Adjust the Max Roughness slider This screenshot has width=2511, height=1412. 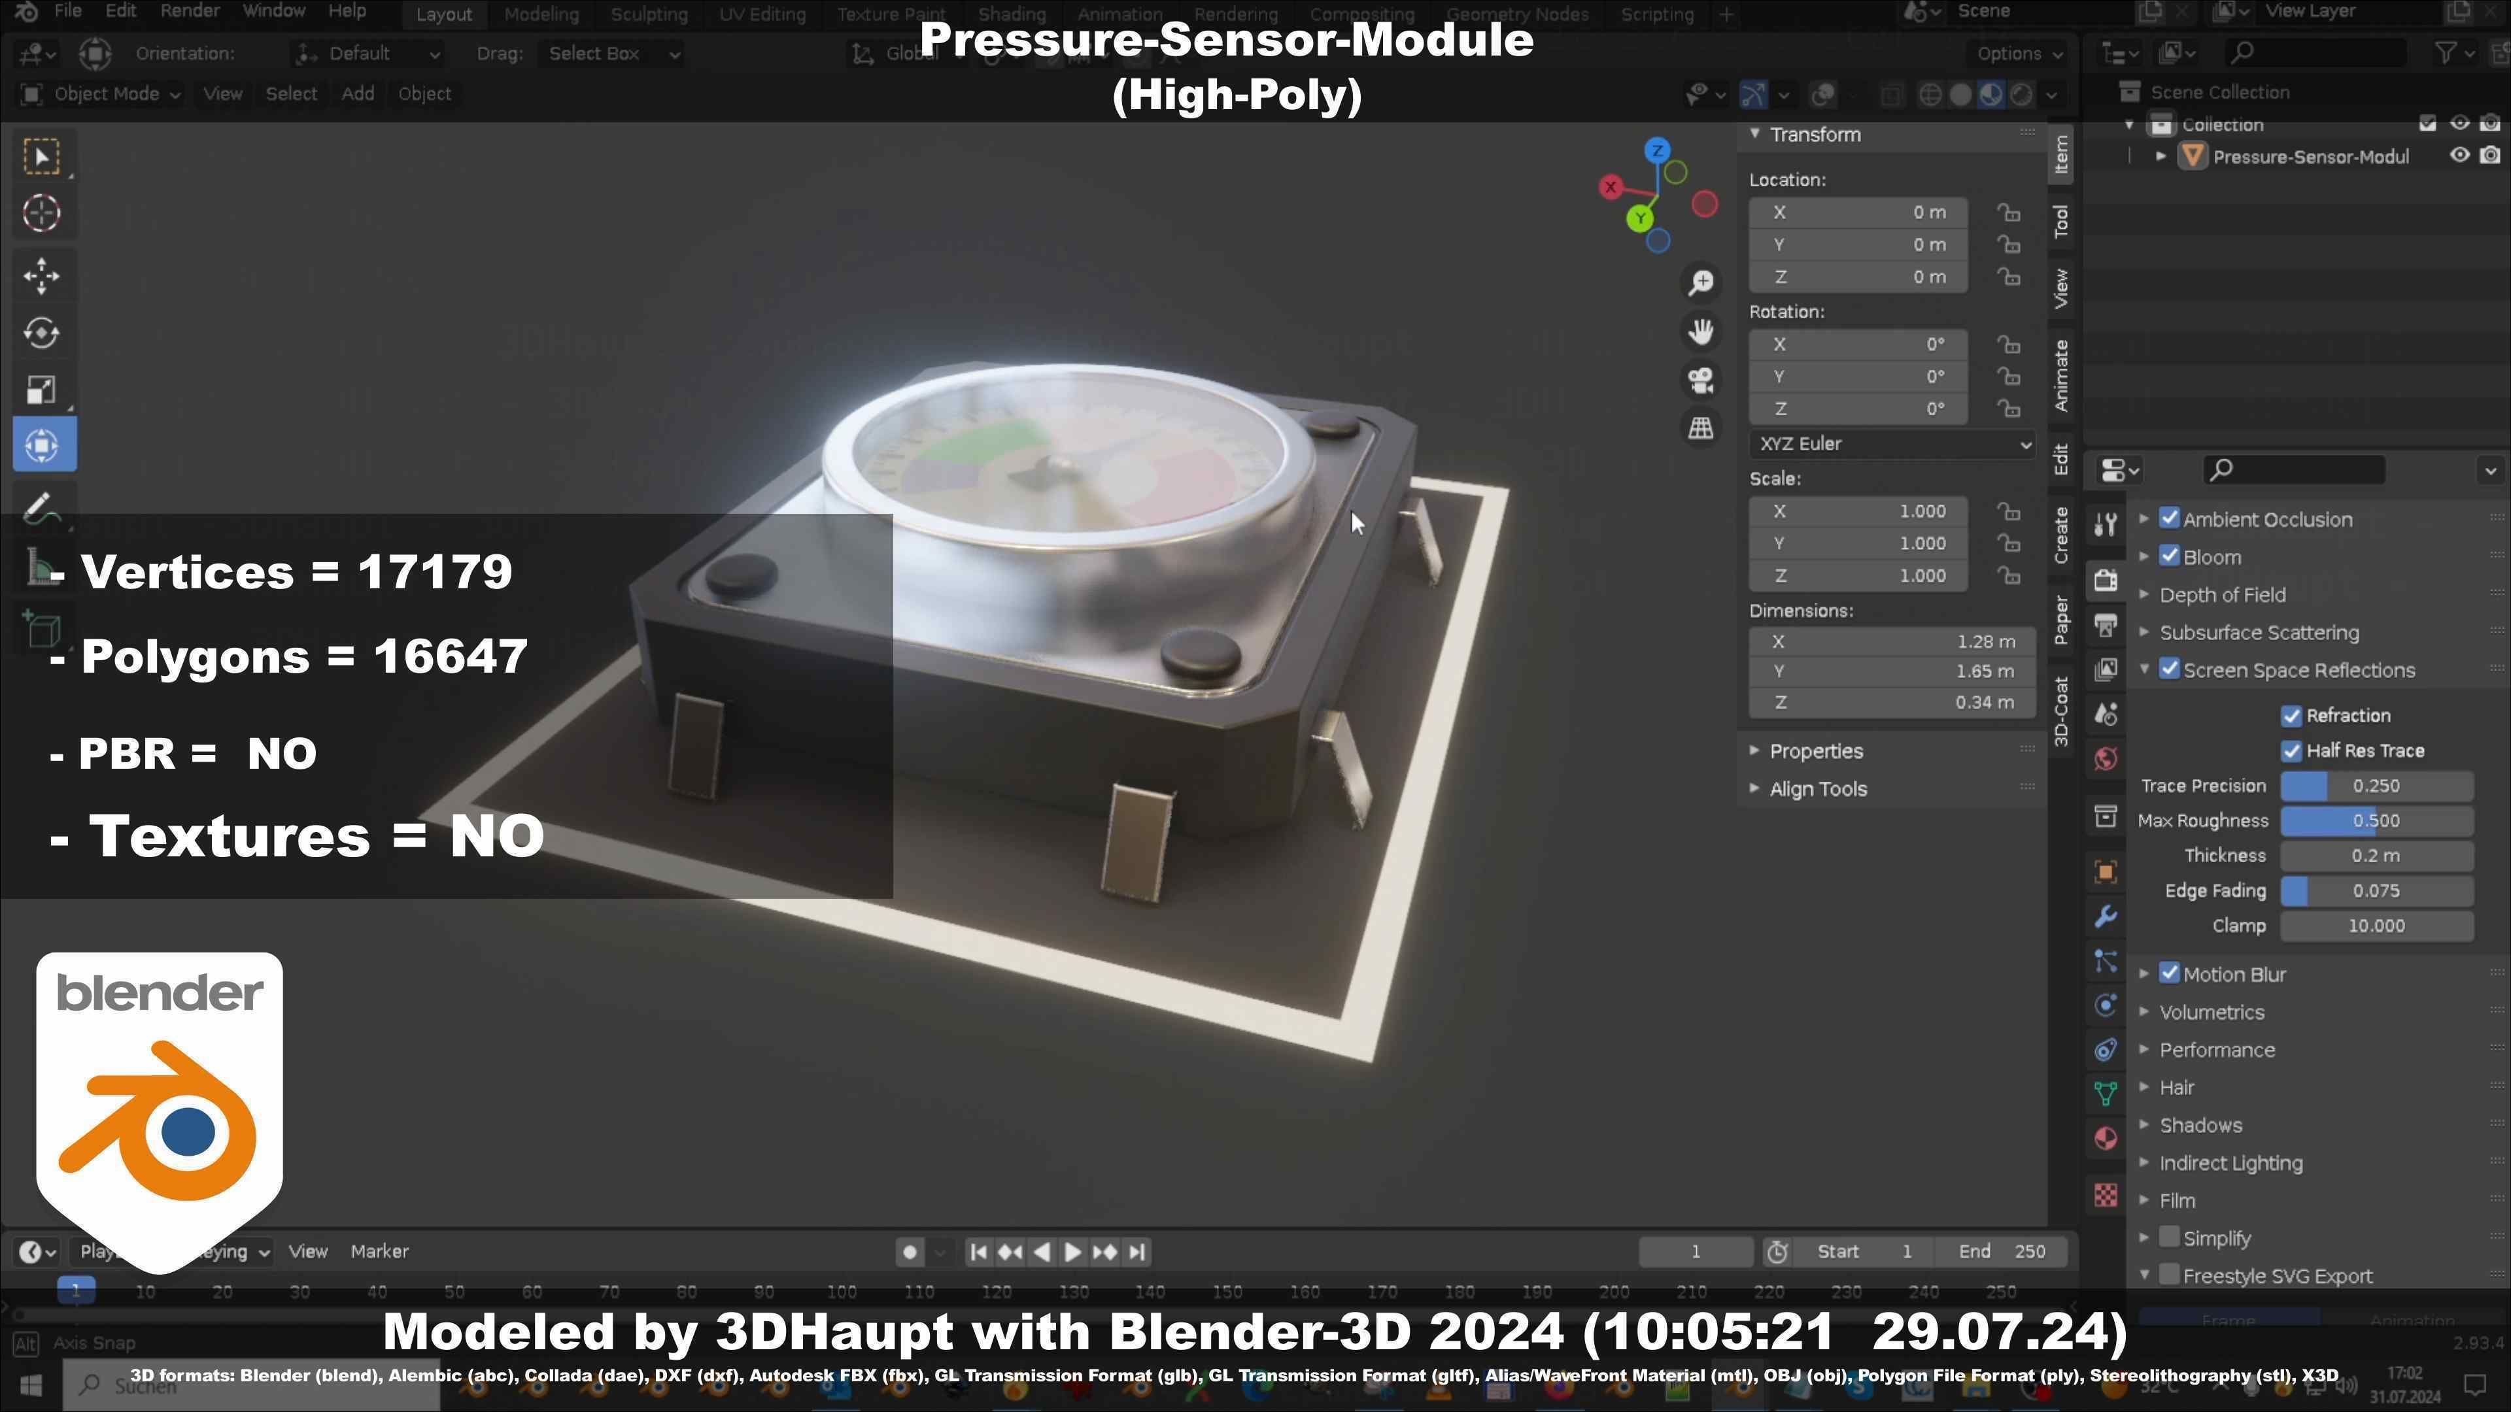2376,822
